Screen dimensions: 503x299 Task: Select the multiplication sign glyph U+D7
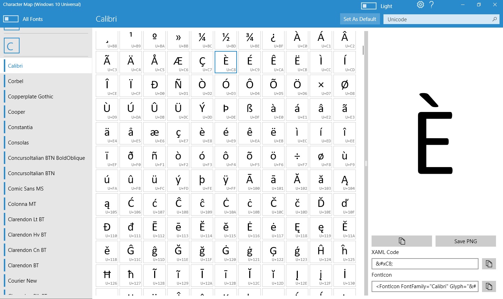click(x=321, y=85)
